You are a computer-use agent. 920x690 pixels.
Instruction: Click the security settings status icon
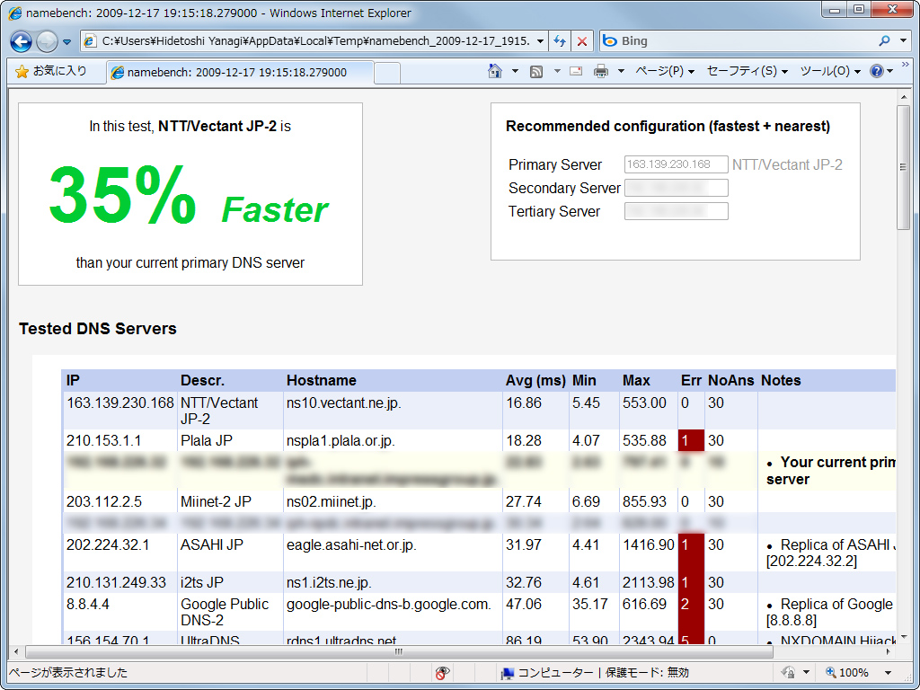pyautogui.click(x=789, y=672)
